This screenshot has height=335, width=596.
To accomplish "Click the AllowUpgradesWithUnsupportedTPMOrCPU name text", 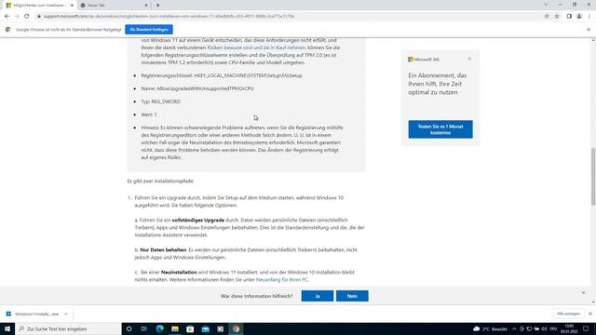I will pos(197,88).
